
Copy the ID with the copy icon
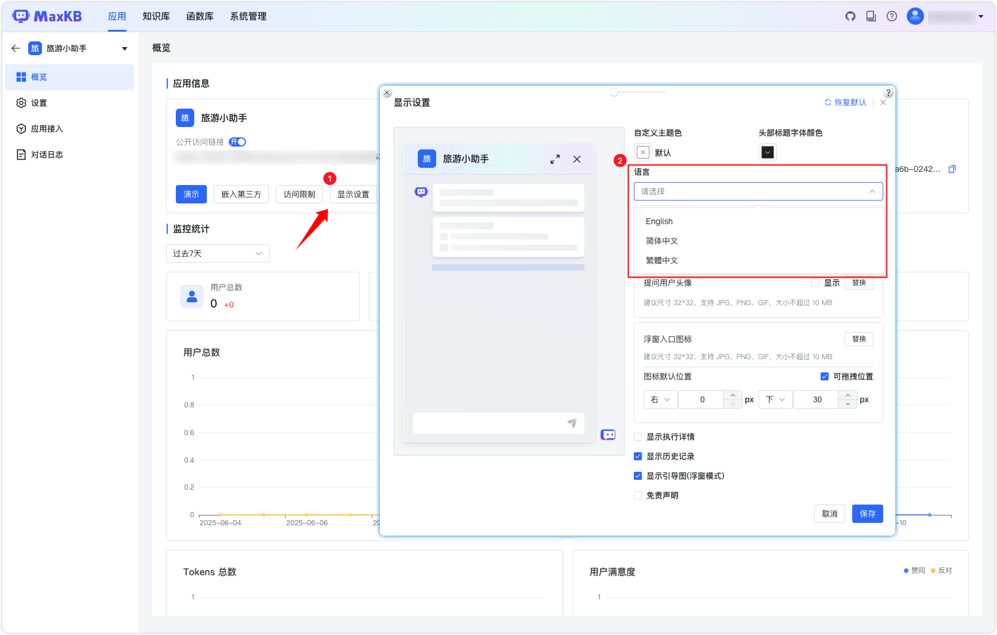click(x=952, y=169)
